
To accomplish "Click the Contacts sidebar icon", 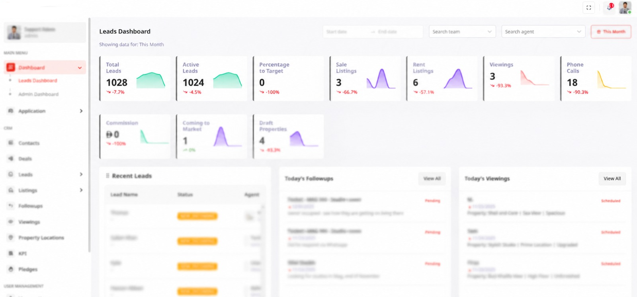I will [11, 143].
